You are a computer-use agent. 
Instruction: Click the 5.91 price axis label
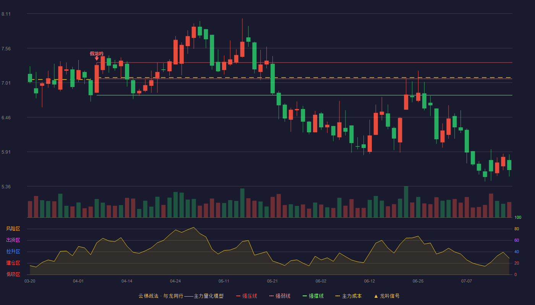[x=6, y=152]
